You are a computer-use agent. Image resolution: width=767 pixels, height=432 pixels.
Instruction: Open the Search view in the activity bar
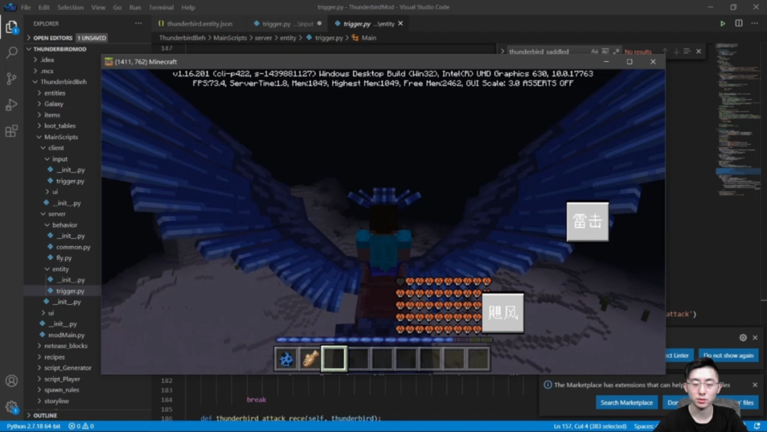[11, 53]
